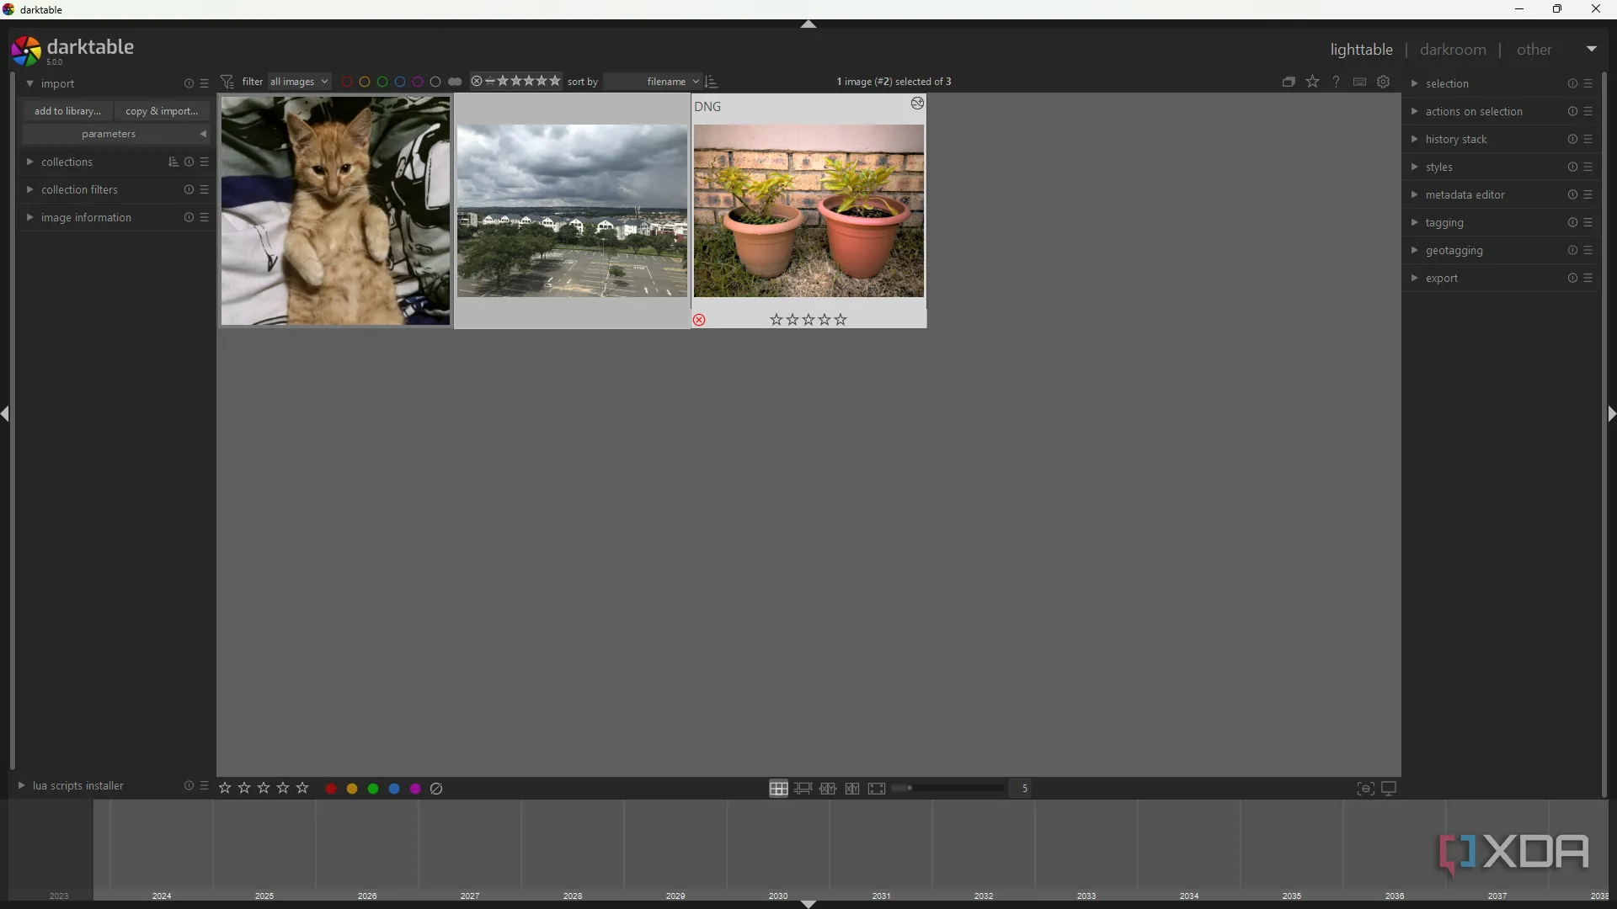Select the filemanager grid layout icon
This screenshot has height=909, width=1617.
pyautogui.click(x=778, y=789)
